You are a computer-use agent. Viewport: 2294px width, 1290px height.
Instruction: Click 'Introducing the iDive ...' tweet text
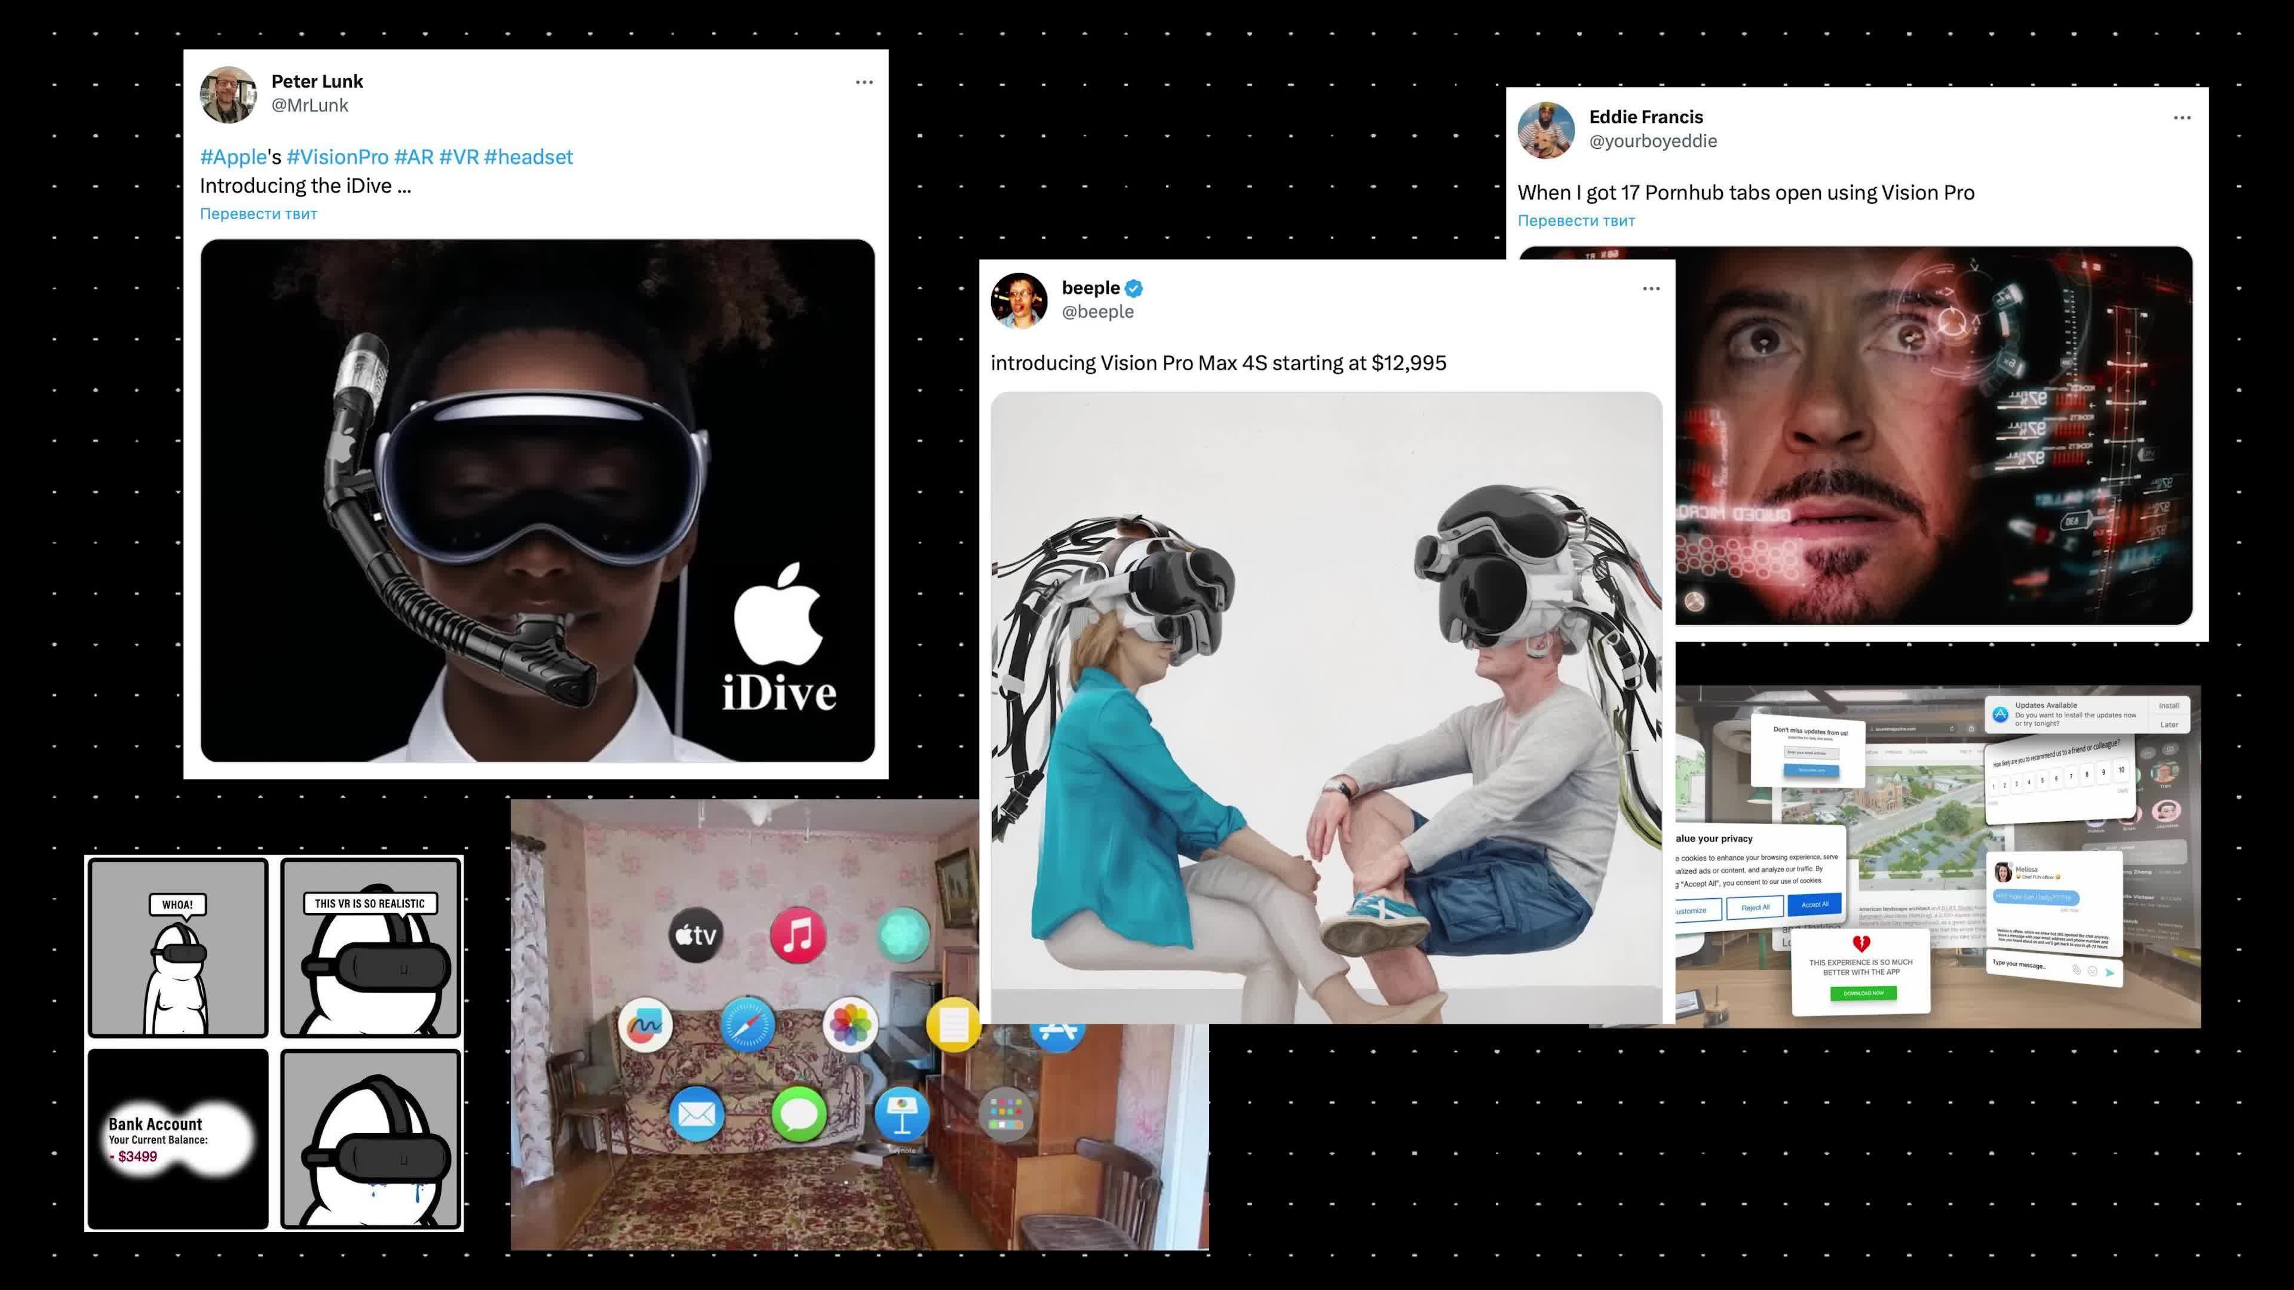[x=305, y=186]
